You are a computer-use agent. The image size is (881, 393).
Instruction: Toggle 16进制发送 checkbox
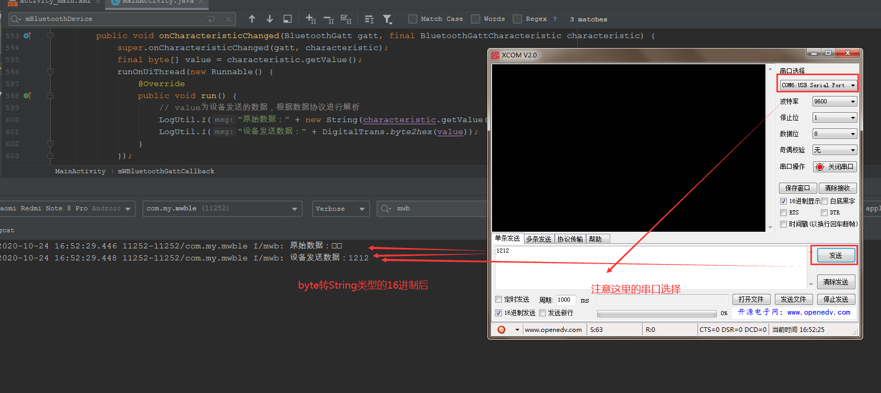(x=498, y=313)
